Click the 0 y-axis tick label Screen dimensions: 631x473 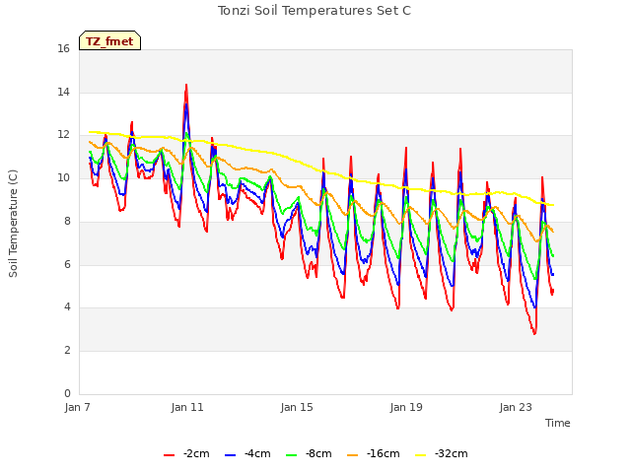(x=67, y=393)
